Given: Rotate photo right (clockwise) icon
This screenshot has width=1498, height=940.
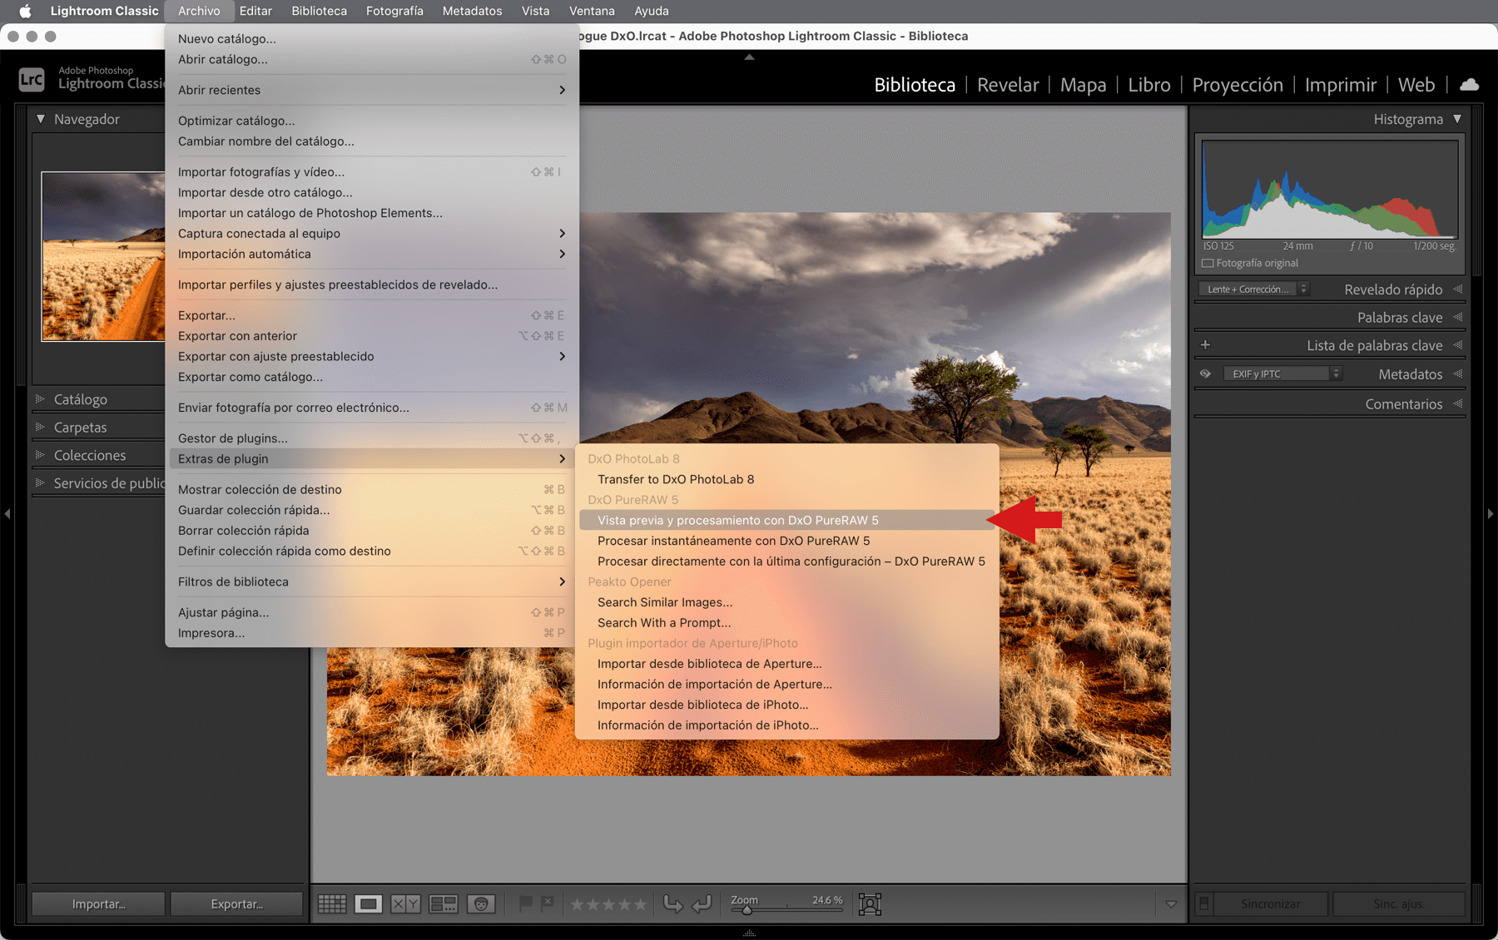Looking at the screenshot, I should 702,903.
